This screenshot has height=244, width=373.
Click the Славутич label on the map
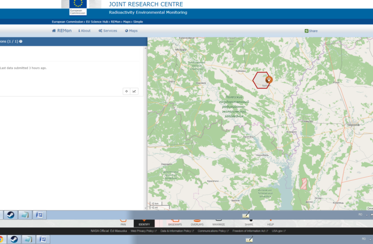click(x=308, y=121)
